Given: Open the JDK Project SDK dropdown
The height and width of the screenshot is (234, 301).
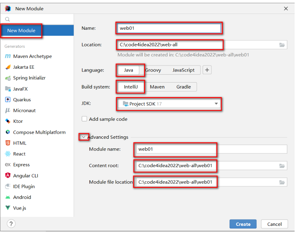Looking at the screenshot, I should 169,104.
